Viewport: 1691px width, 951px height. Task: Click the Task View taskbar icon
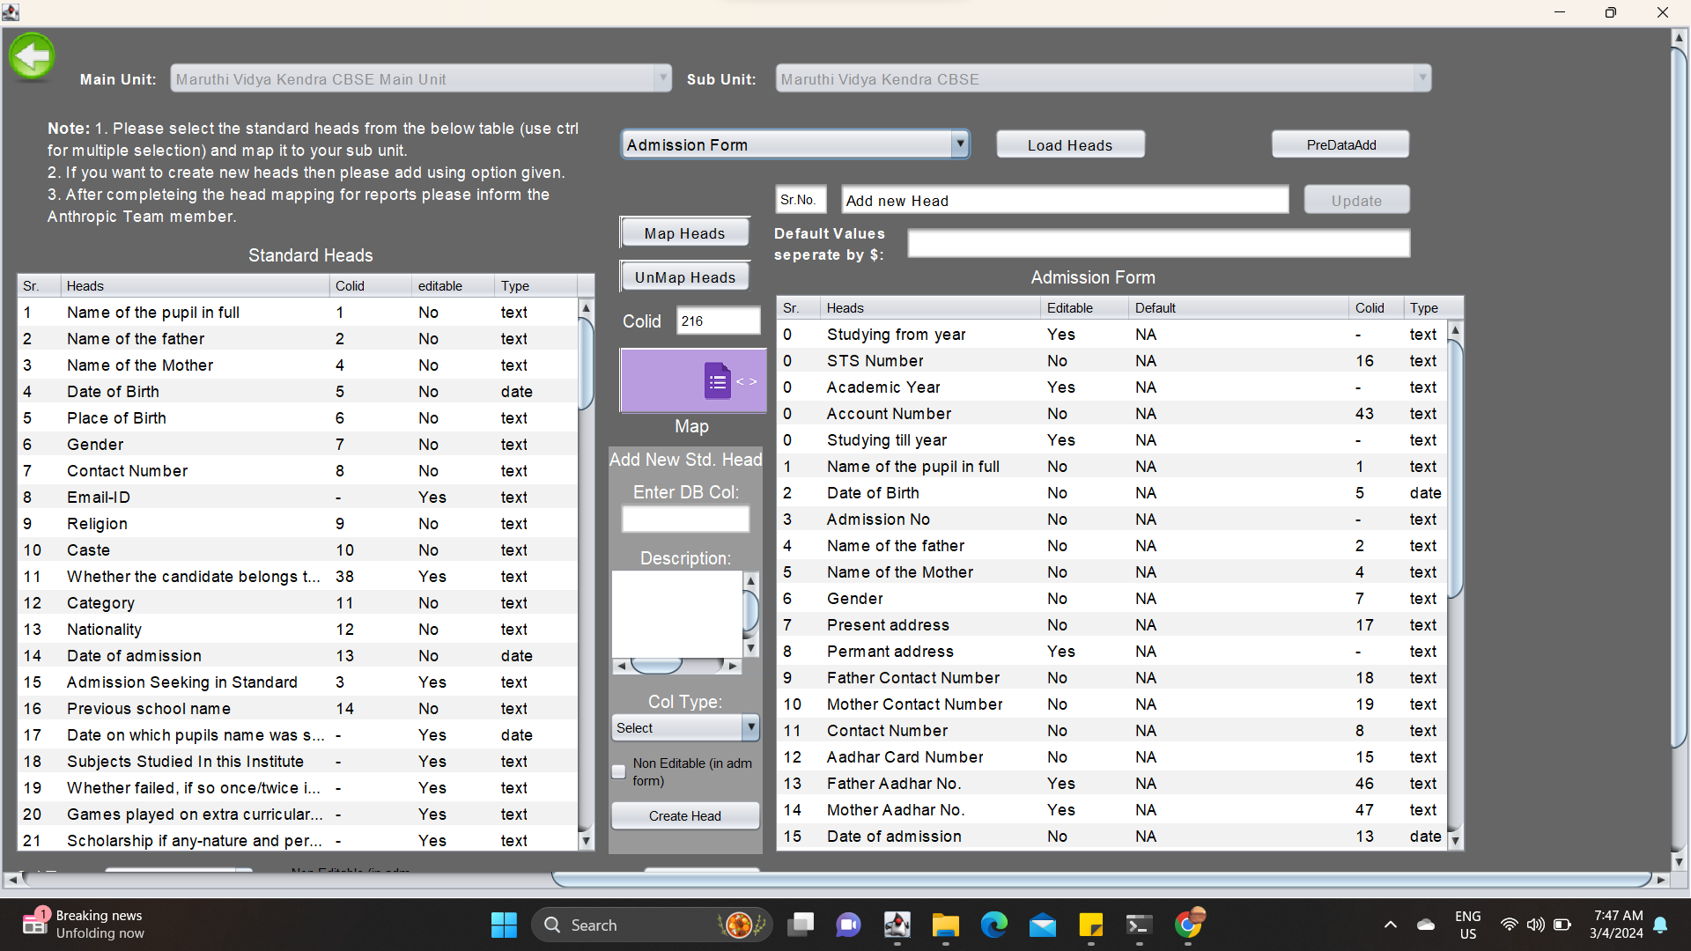[801, 925]
